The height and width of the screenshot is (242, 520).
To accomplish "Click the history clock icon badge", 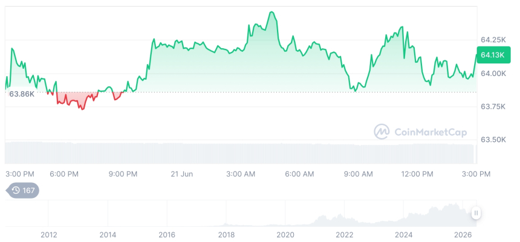I will [16, 190].
